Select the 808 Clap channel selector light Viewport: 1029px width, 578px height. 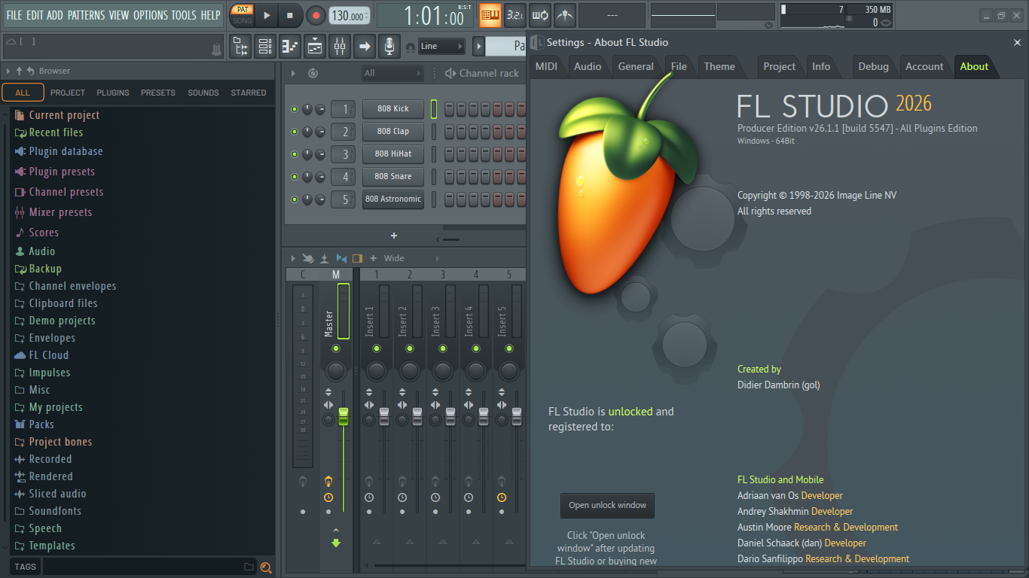(434, 132)
